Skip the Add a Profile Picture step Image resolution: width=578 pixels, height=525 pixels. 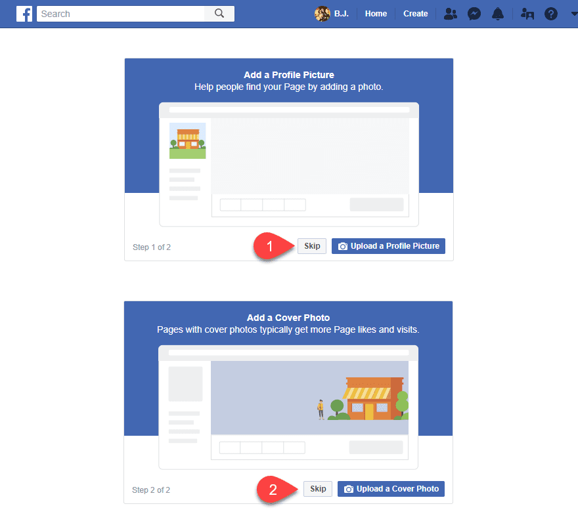(311, 245)
